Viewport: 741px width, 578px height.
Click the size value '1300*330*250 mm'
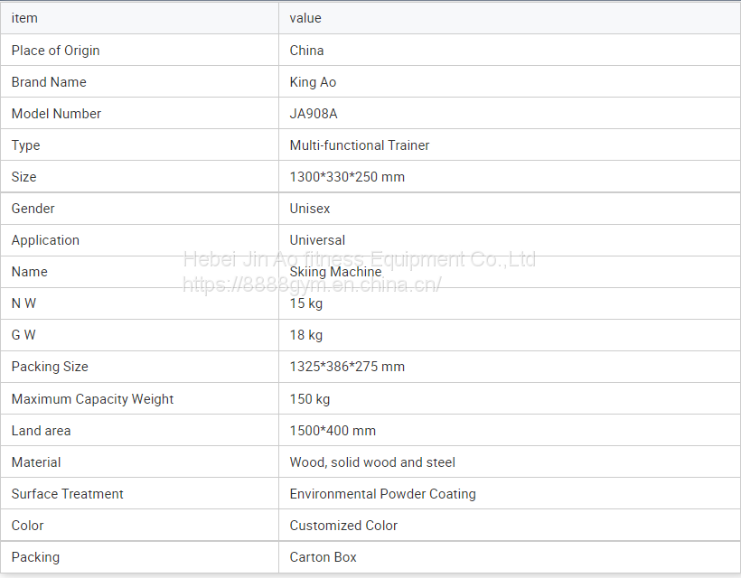click(347, 177)
